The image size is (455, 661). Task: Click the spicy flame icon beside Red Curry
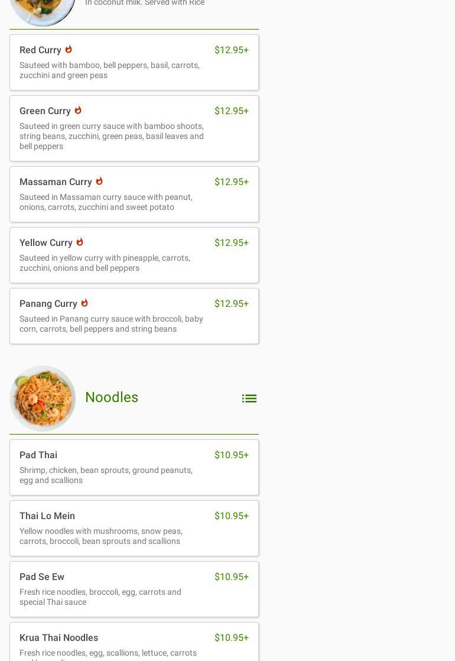(69, 50)
